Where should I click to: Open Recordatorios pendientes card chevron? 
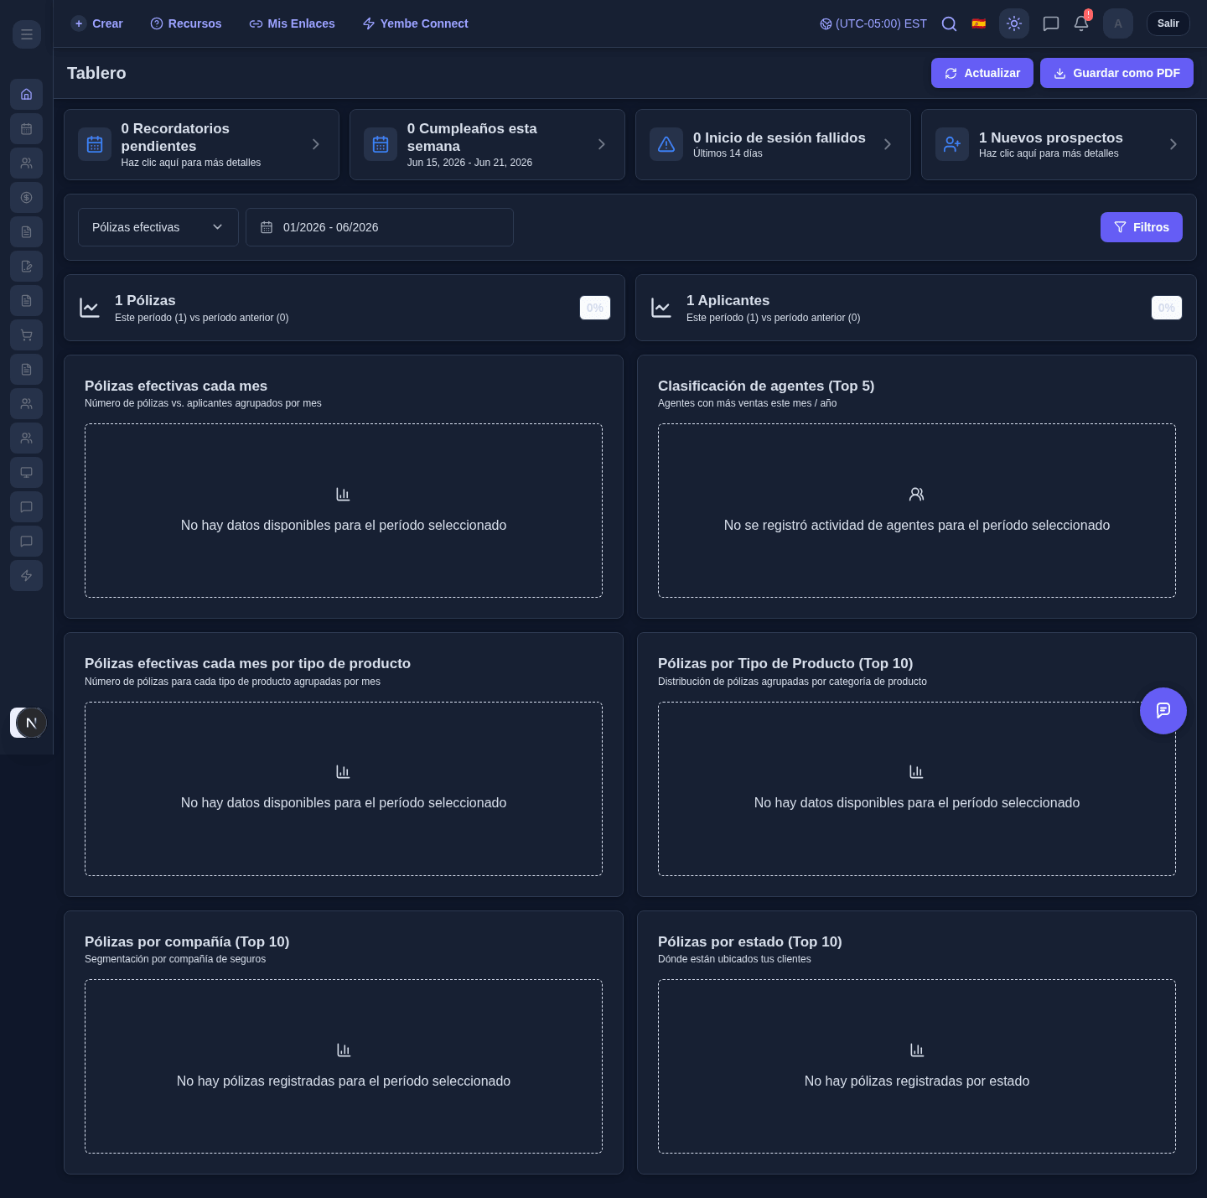pos(316,144)
